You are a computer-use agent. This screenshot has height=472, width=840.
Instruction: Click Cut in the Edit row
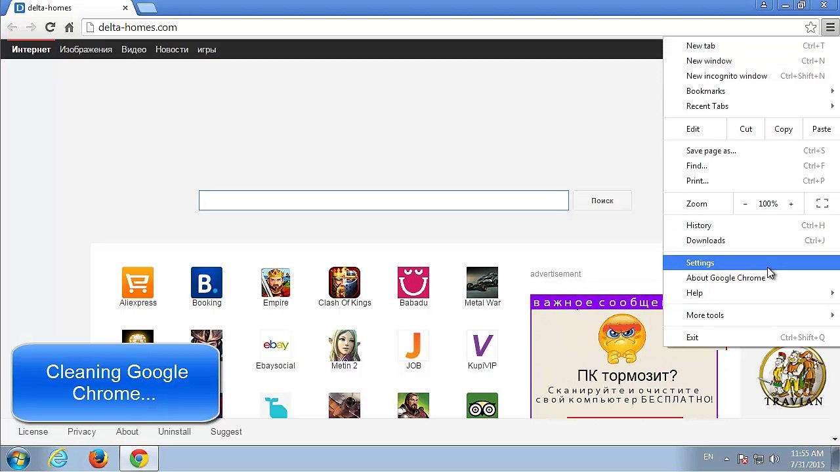(x=746, y=129)
